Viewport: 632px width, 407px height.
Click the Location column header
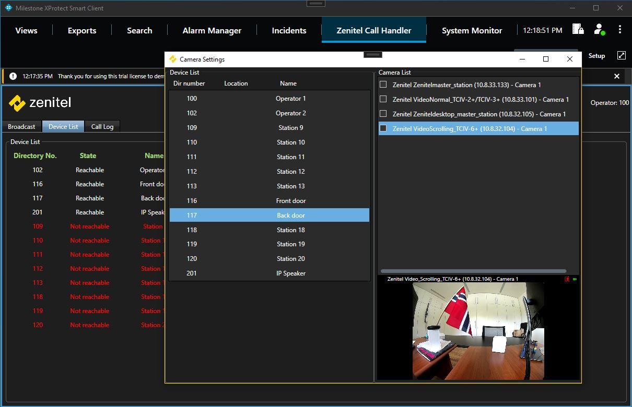[x=236, y=83]
